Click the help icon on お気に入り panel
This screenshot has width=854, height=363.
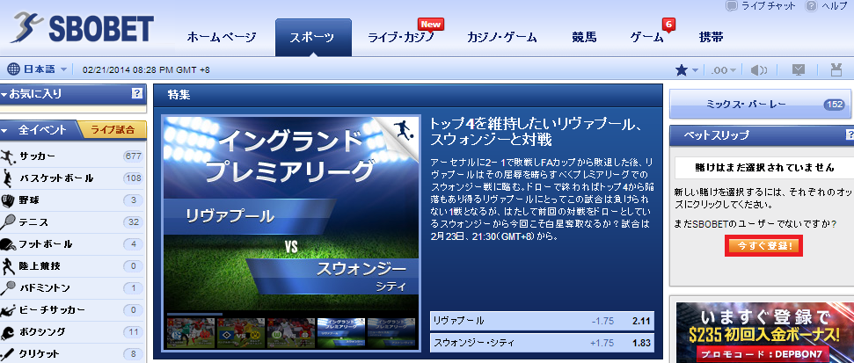136,94
